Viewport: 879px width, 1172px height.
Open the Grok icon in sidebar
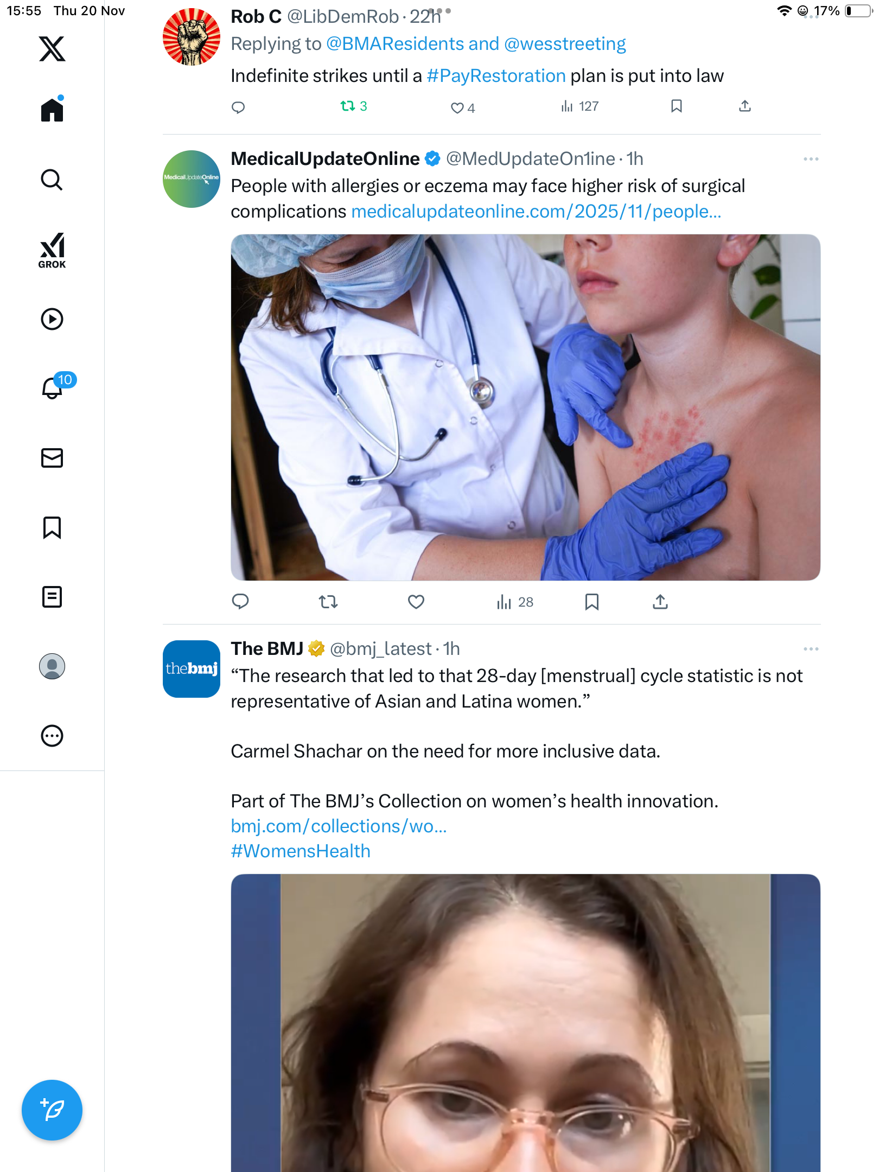pos(52,250)
